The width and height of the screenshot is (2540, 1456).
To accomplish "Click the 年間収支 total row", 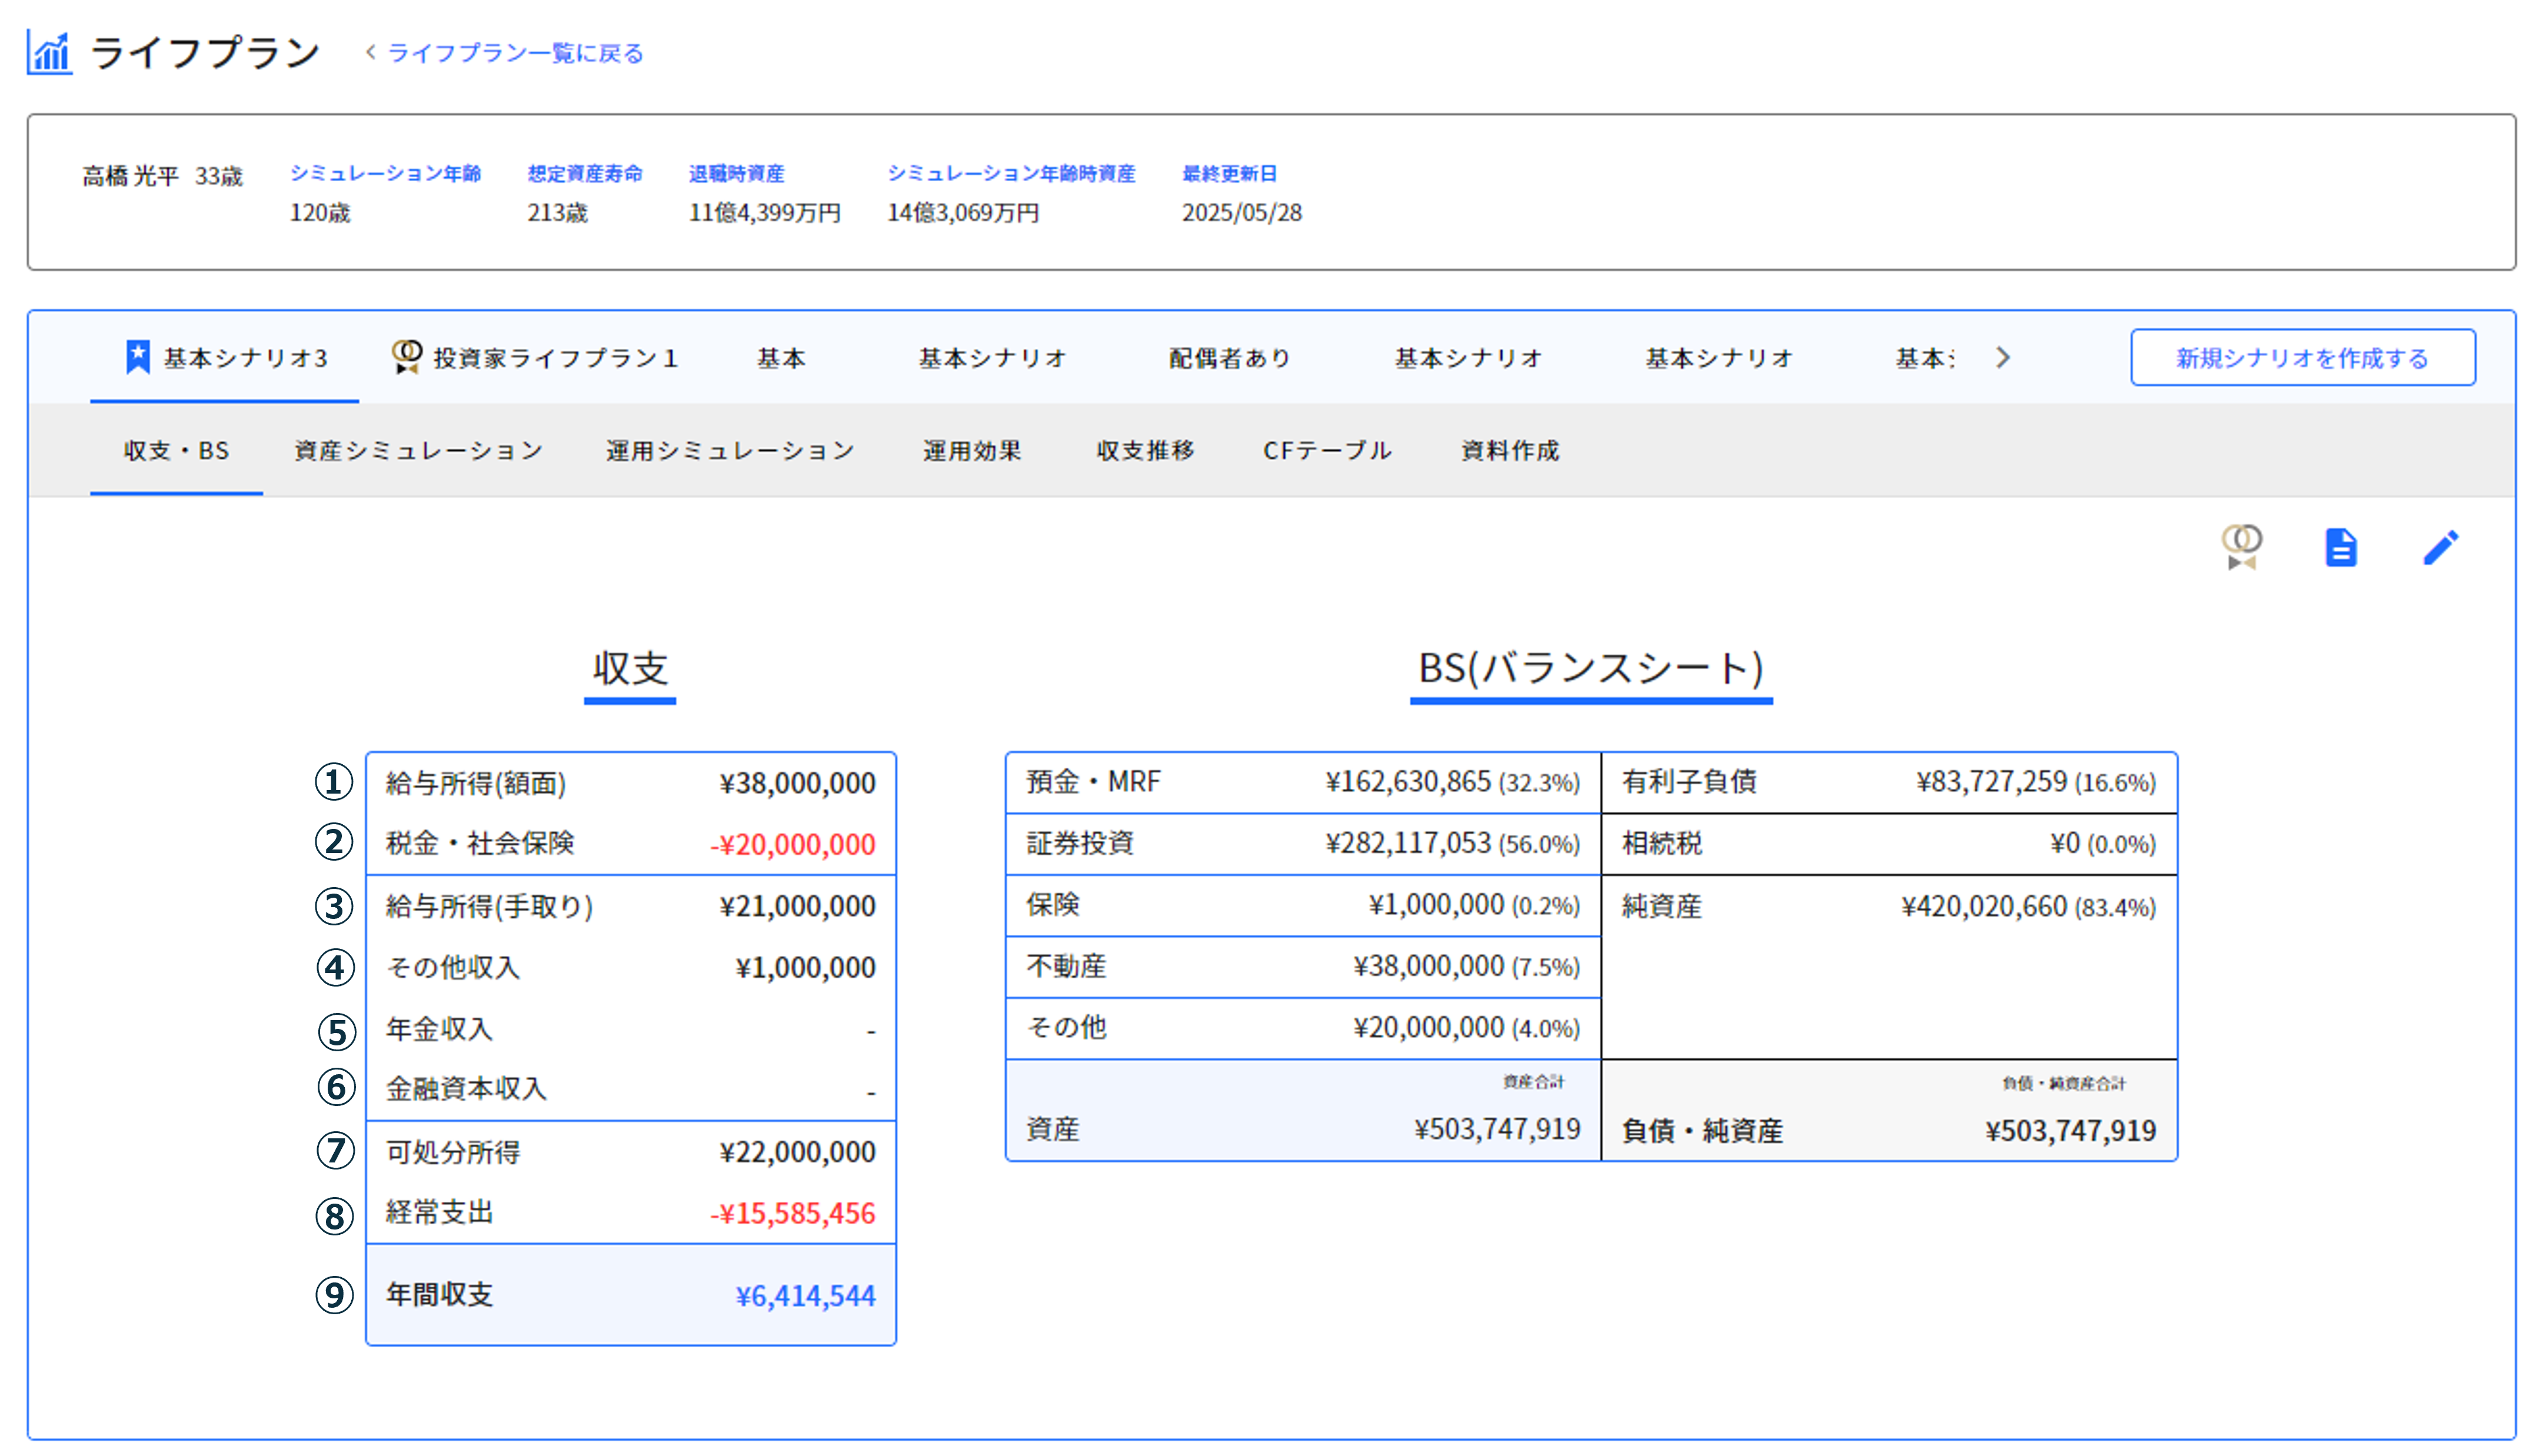I will coord(630,1295).
